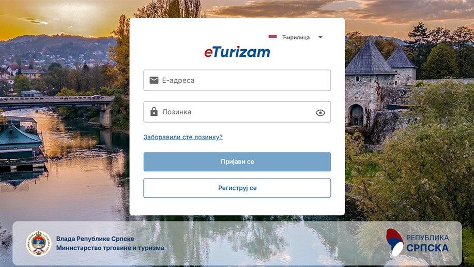The height and width of the screenshot is (267, 474).
Task: Click Министарство трговине и туризма text
Action: tap(110, 248)
